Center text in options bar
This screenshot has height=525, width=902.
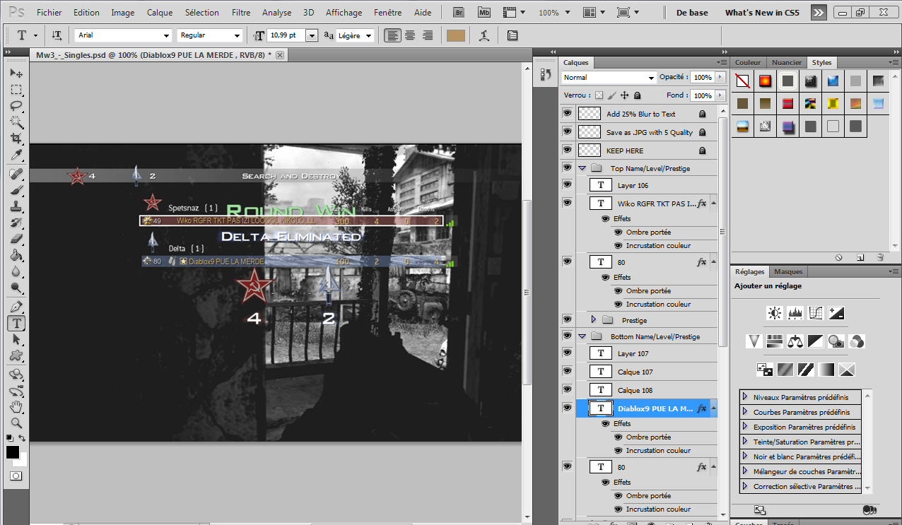tap(410, 35)
